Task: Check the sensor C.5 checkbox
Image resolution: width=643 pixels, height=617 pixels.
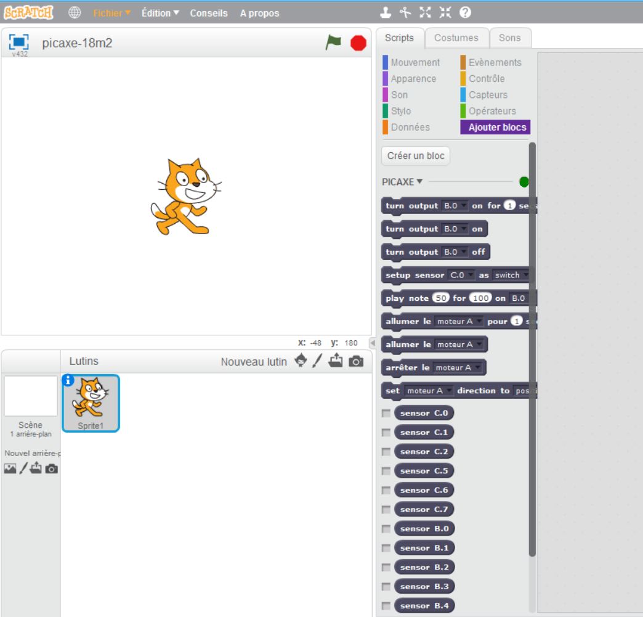Action: tap(386, 471)
